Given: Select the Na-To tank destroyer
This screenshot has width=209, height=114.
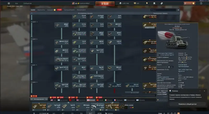Looking at the screenshot, I should (x=97, y=25).
